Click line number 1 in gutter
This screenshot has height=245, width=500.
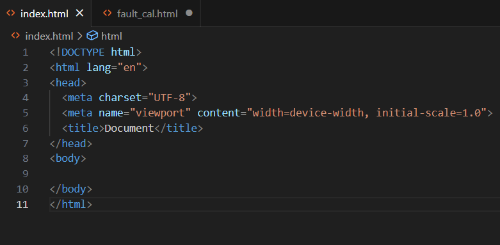(x=25, y=52)
